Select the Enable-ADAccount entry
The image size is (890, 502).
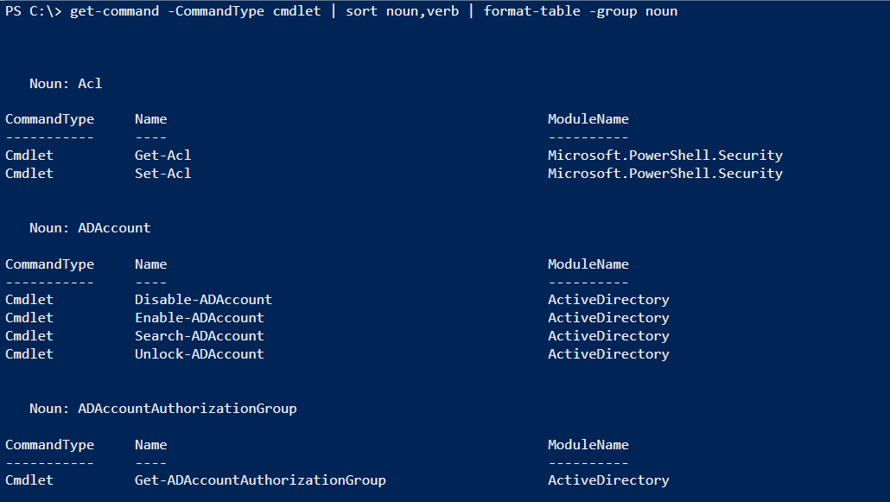pyautogui.click(x=200, y=317)
